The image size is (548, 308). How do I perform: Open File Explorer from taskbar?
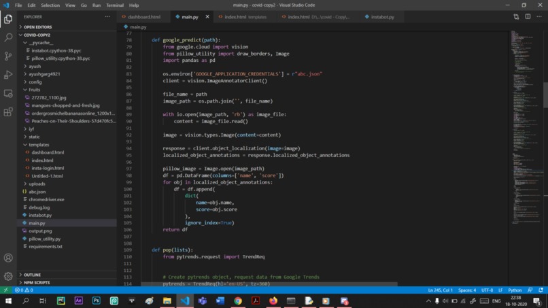click(167, 301)
